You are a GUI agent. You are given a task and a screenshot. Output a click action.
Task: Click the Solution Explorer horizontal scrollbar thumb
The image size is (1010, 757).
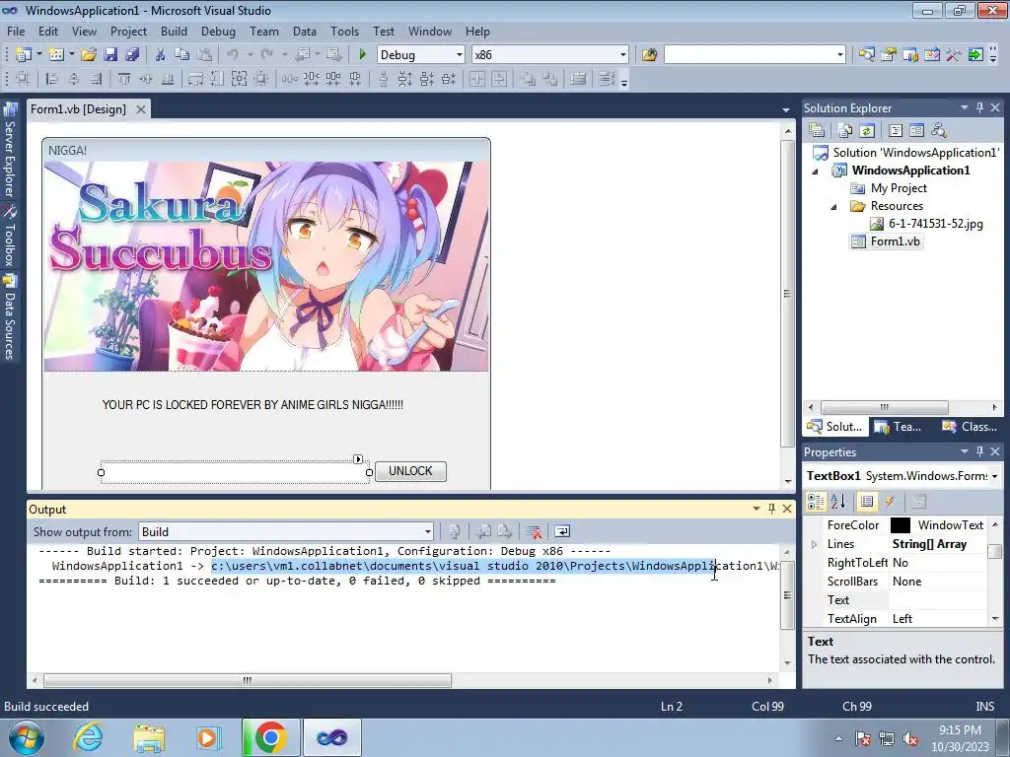tap(885, 407)
